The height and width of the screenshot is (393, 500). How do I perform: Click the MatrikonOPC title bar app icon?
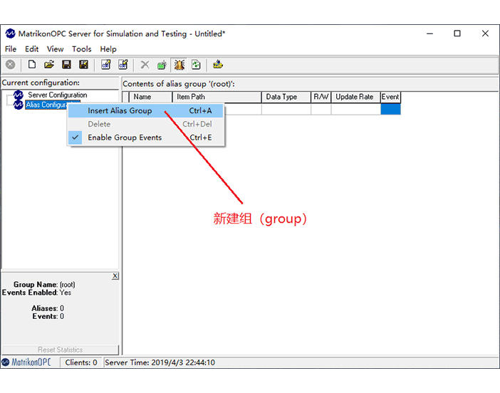pyautogui.click(x=10, y=33)
